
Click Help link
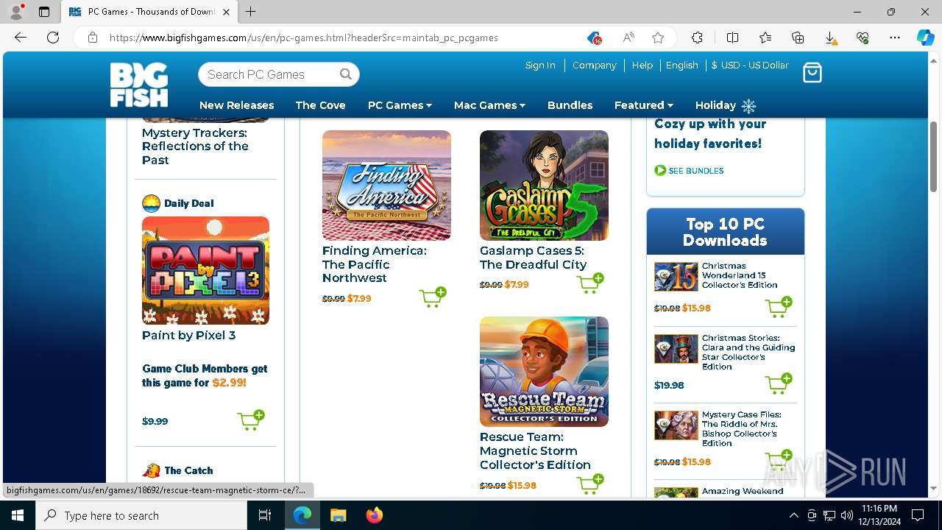tap(642, 65)
